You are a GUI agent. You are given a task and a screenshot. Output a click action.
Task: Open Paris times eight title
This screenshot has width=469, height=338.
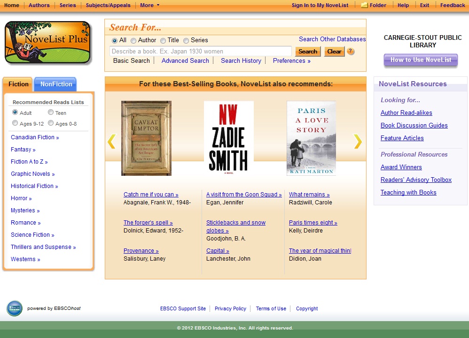click(x=313, y=223)
